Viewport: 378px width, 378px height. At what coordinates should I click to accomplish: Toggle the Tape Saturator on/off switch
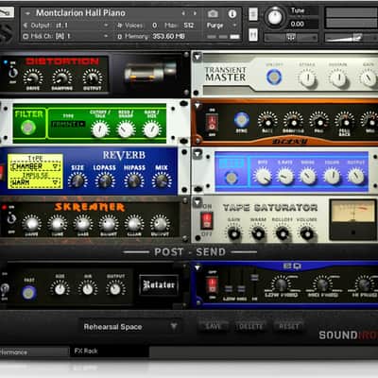point(207,220)
